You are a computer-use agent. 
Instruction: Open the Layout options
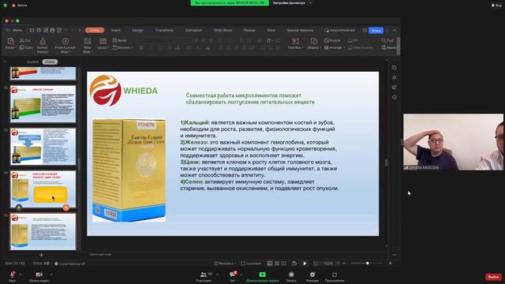tap(103, 43)
